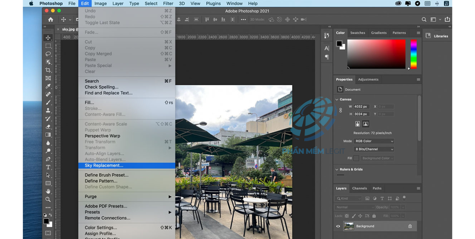Toggle Quick Mask mode

coord(48,233)
